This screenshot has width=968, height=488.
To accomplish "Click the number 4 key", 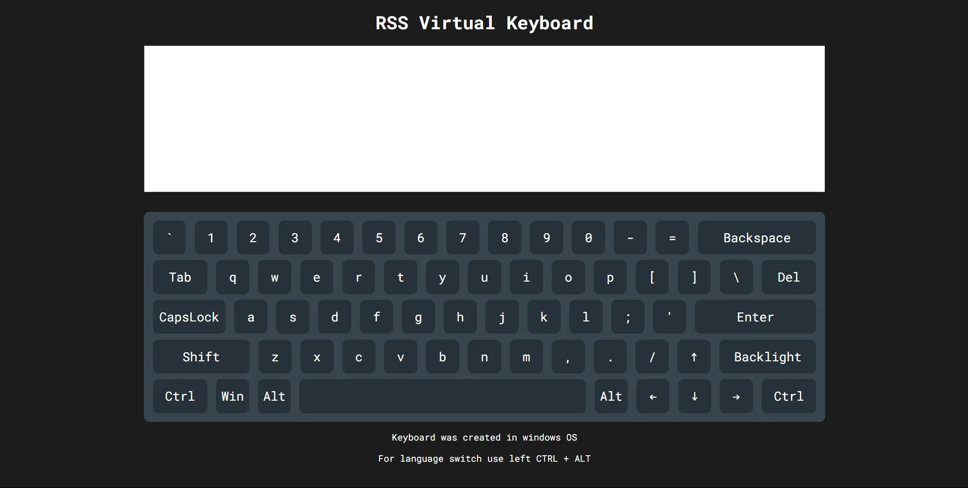I will tap(337, 238).
